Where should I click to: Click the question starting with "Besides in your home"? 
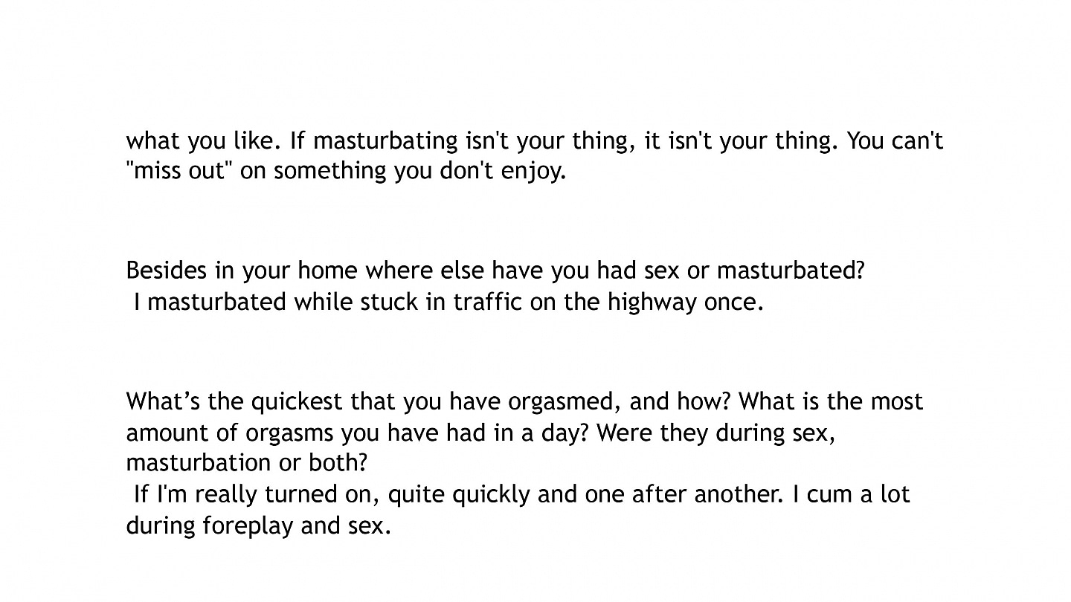click(x=495, y=270)
